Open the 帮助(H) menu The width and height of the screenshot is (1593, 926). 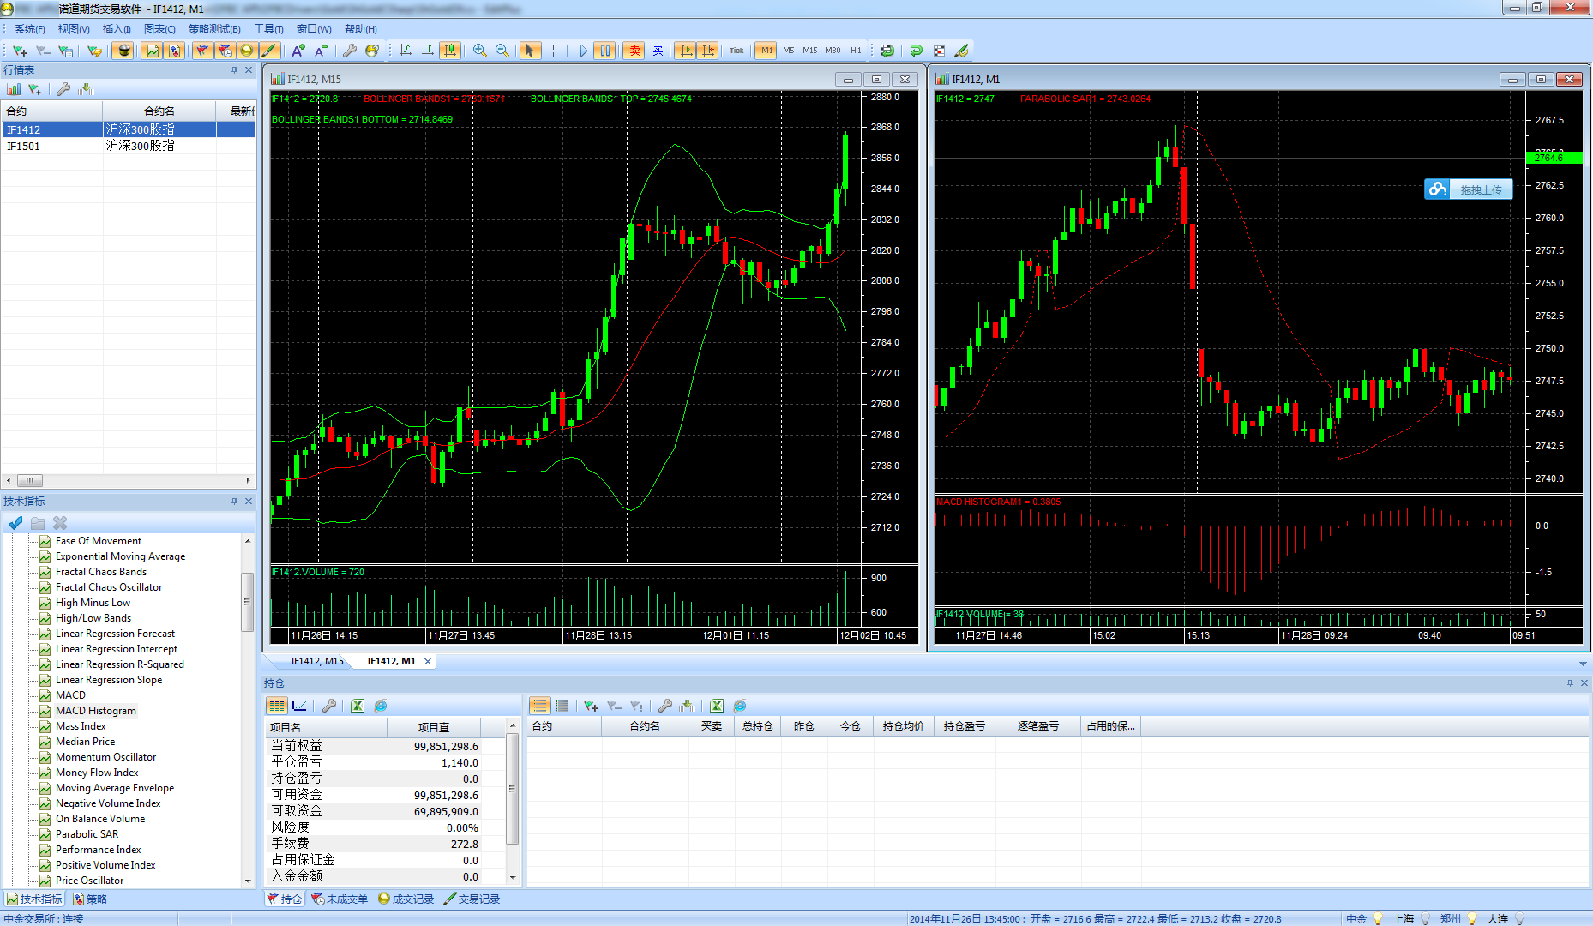pyautogui.click(x=361, y=29)
